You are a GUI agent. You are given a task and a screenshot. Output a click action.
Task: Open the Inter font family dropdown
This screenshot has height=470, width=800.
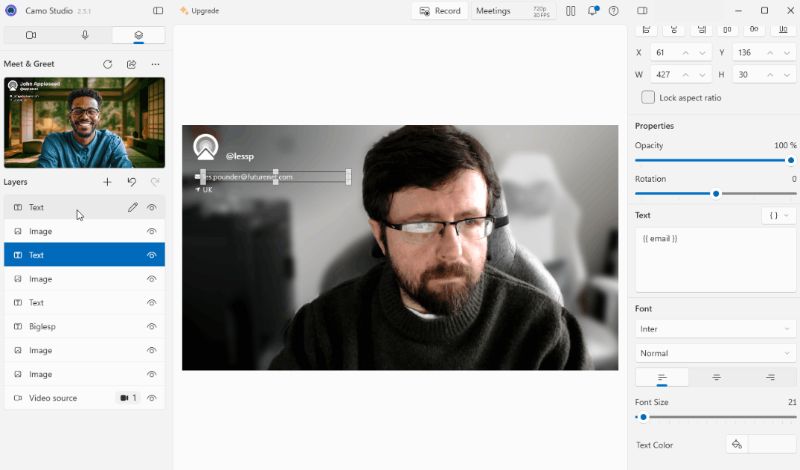coord(715,328)
